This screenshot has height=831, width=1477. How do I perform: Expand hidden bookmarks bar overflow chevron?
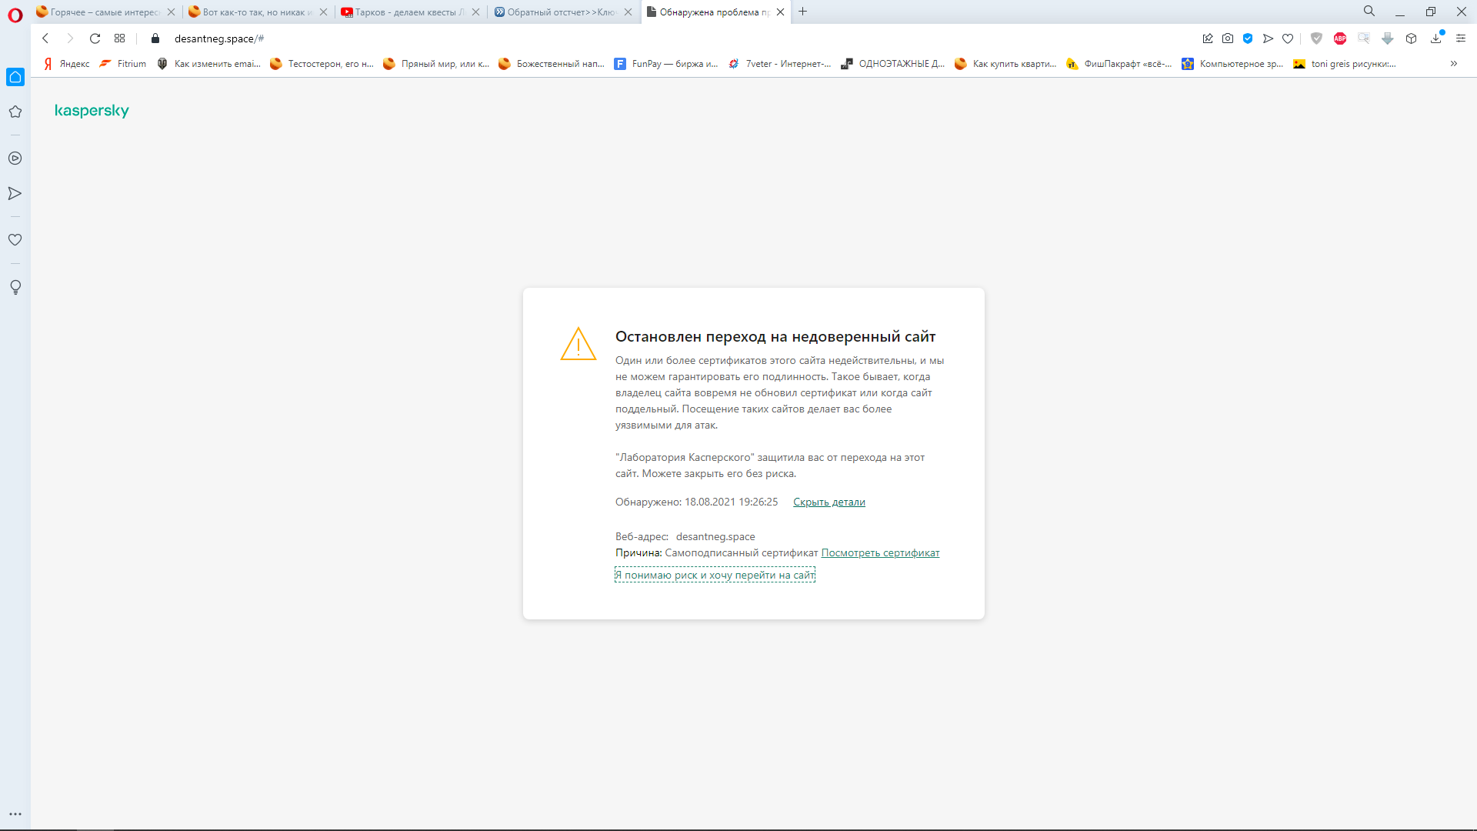(x=1453, y=64)
